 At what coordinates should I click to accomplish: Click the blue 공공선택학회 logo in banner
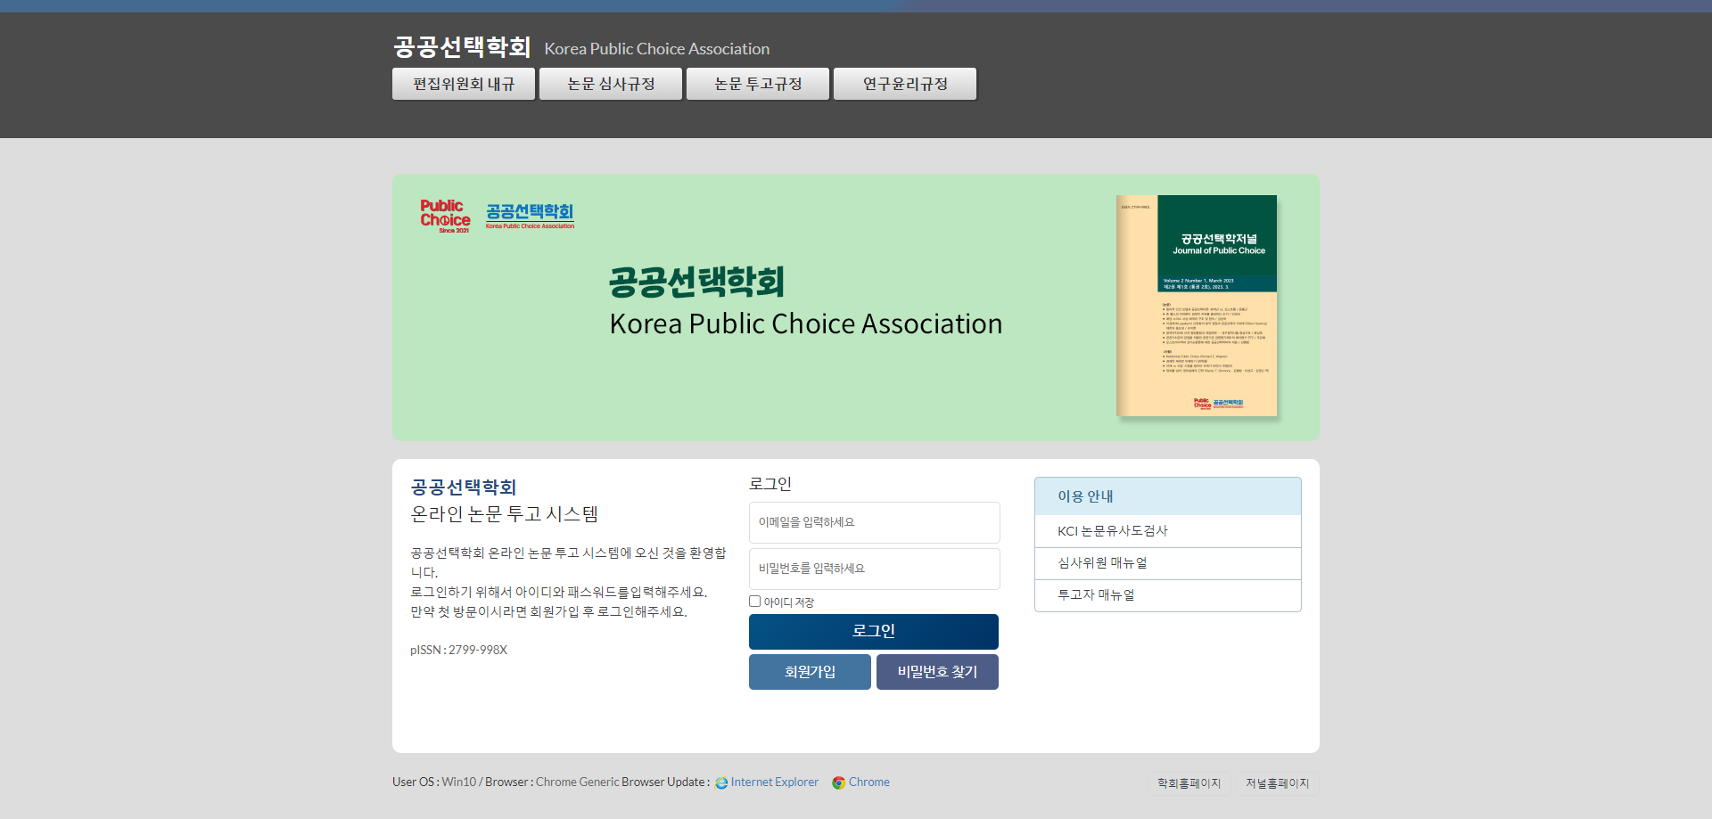pos(530,216)
